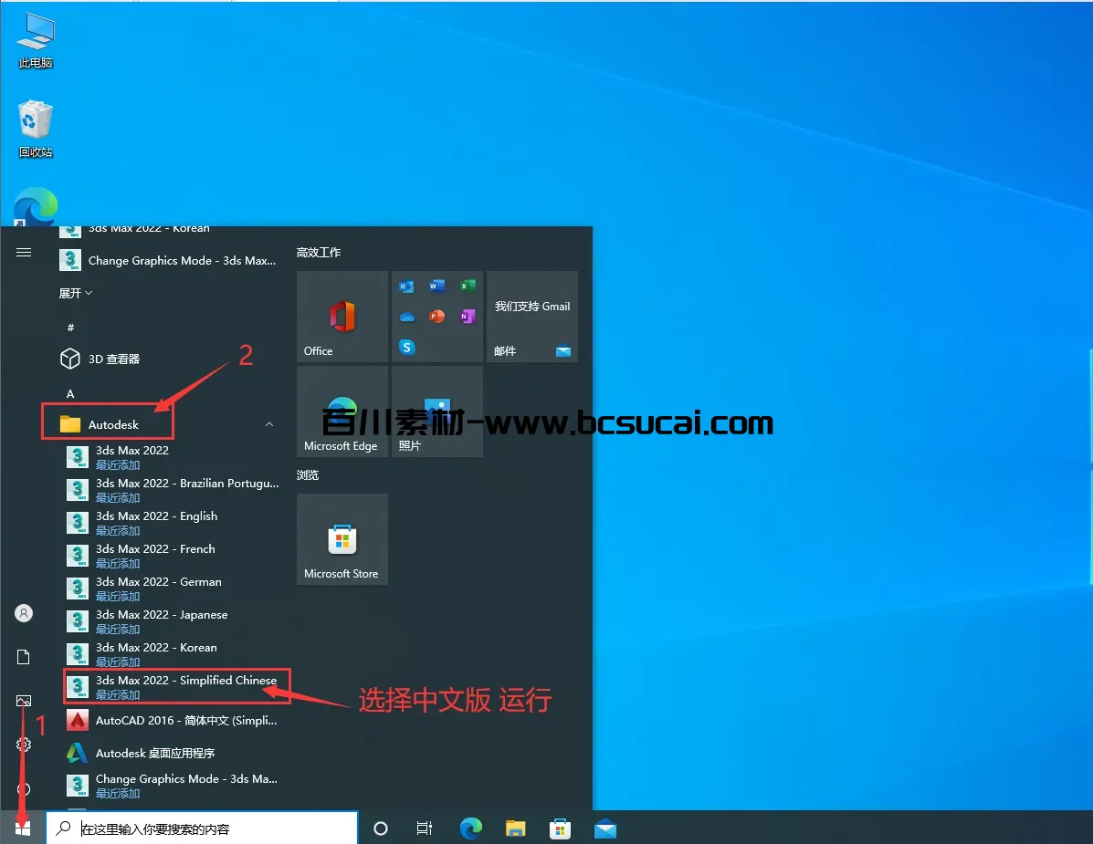Open the Office tile
The height and width of the screenshot is (844, 1093).
click(x=342, y=316)
